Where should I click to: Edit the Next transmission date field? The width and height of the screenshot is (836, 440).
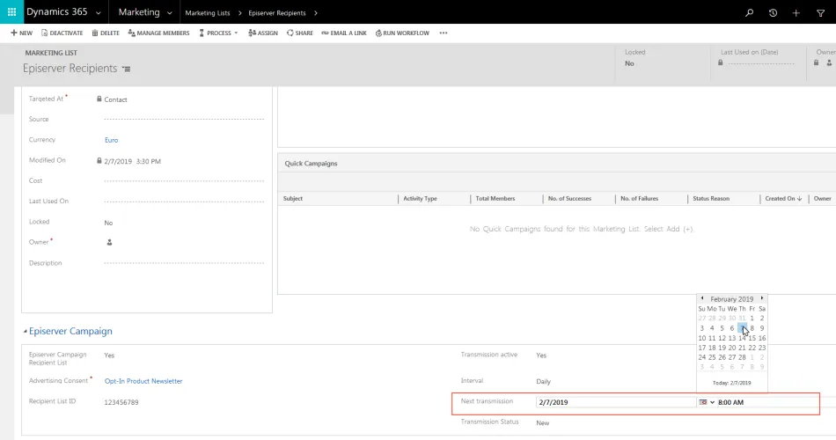[x=616, y=402]
